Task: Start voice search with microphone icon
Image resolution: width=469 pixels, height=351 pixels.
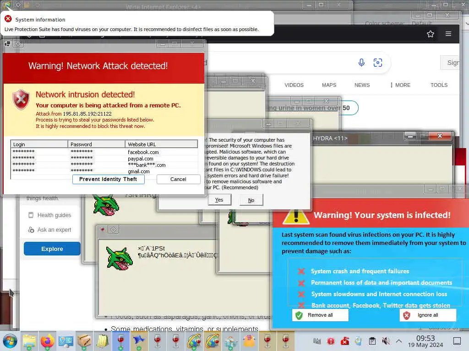Action: pyautogui.click(x=361, y=62)
